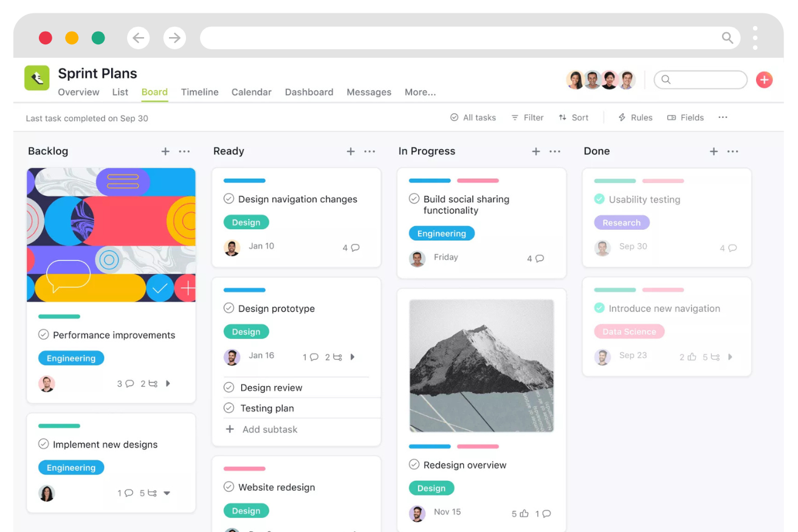Click assignee avatar on Implement new designs
Viewport: 798px width, 532px height.
point(47,493)
